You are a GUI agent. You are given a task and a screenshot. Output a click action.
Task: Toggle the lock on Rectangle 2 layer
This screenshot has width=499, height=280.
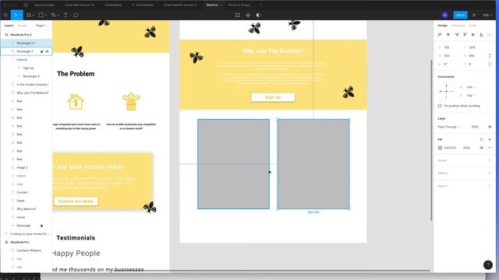[x=41, y=51]
